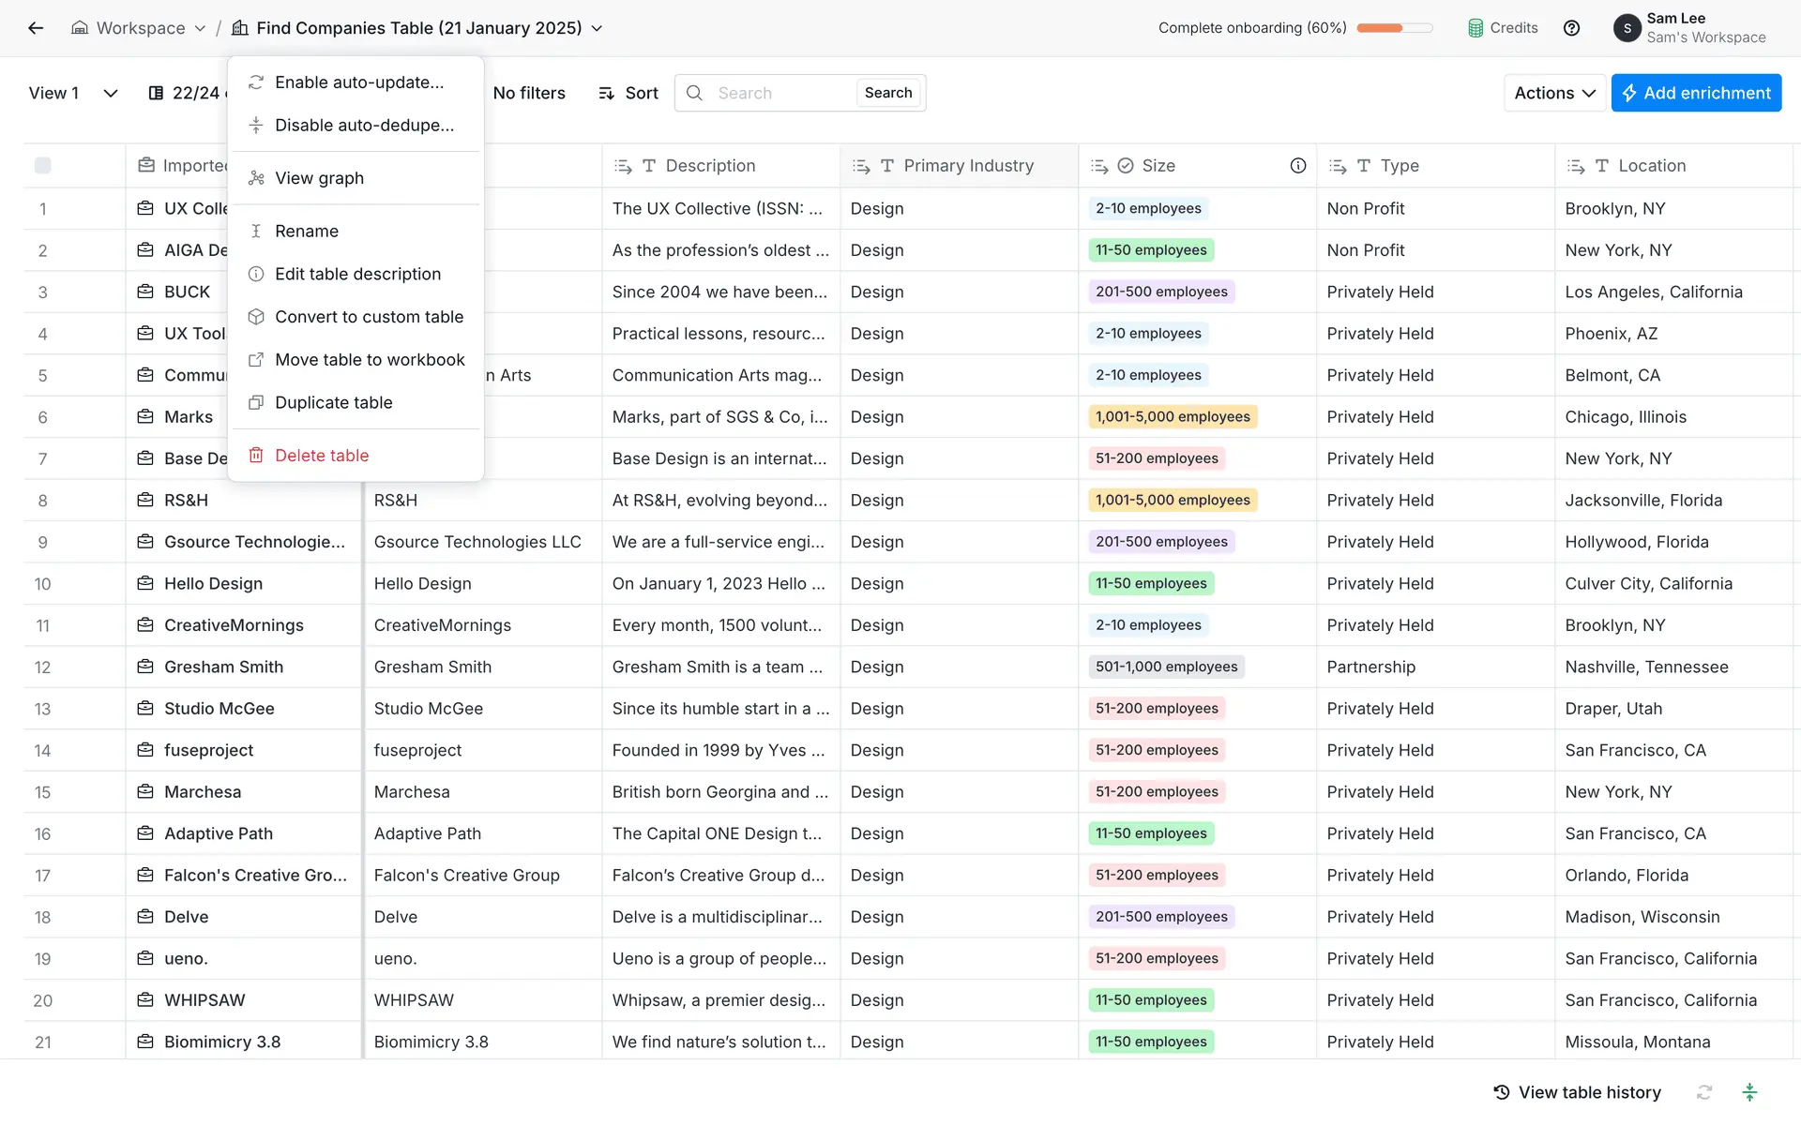Toggle the select-all rows checkbox
This screenshot has height=1125, width=1801.
[x=42, y=166]
